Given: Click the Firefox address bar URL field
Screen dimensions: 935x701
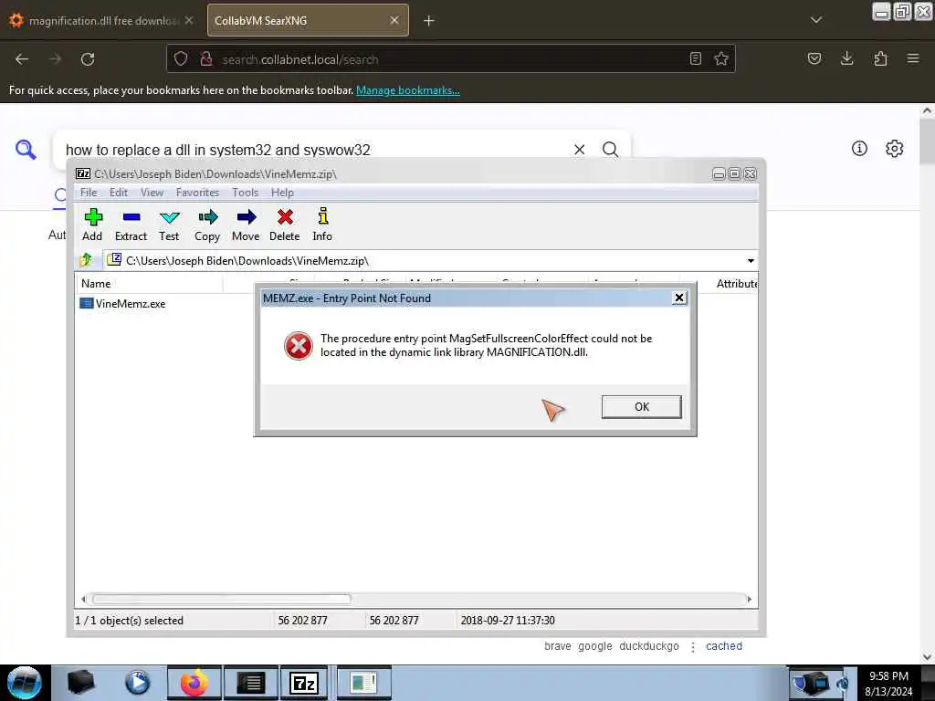Looking at the screenshot, I should tap(450, 59).
